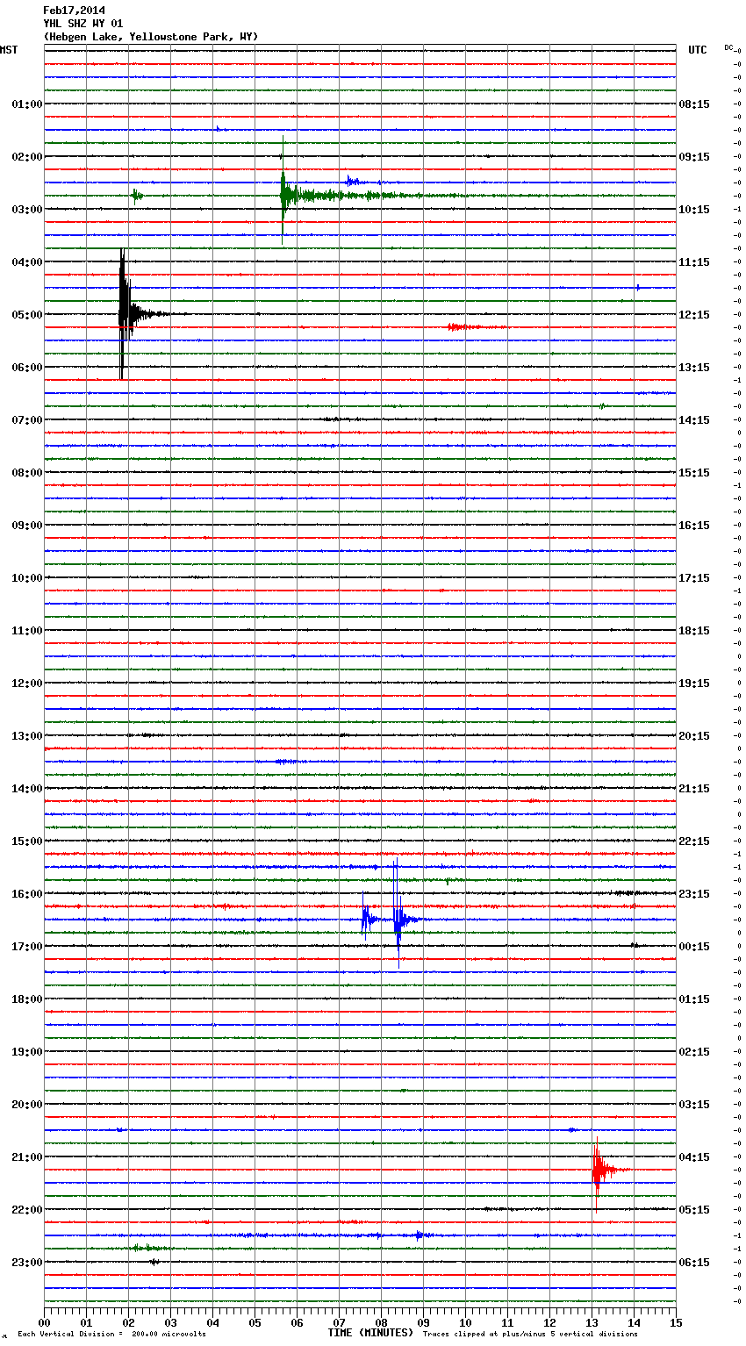Click minute tick 15 on bottom axis

pyautogui.click(x=676, y=1322)
